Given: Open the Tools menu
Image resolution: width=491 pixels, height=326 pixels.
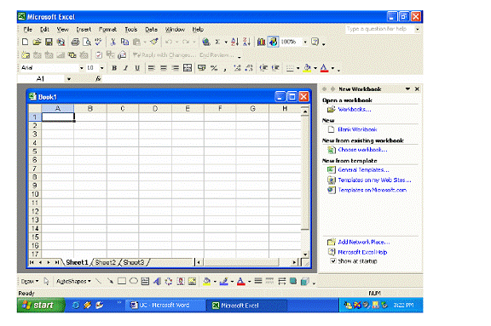Looking at the screenshot, I should point(131,30).
